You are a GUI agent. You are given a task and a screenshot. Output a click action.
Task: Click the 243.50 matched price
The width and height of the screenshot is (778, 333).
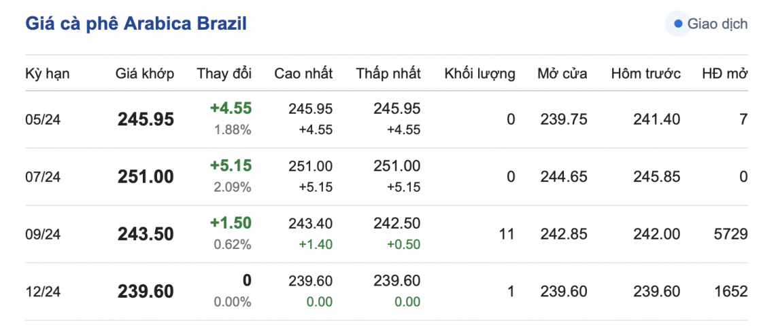pyautogui.click(x=146, y=235)
